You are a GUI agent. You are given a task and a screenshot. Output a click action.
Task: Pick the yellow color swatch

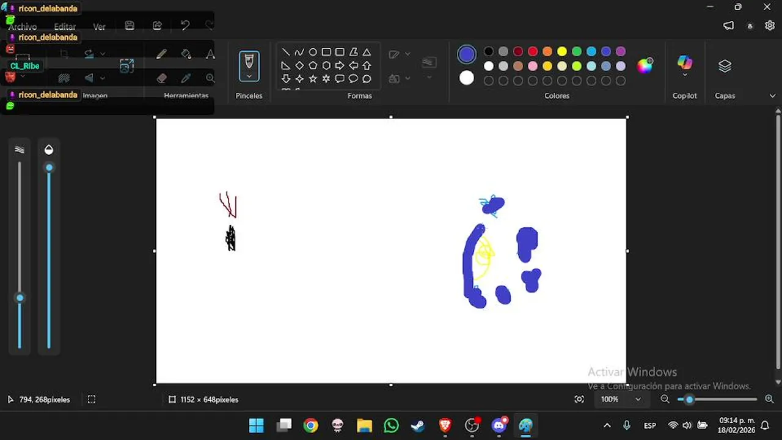[562, 51]
